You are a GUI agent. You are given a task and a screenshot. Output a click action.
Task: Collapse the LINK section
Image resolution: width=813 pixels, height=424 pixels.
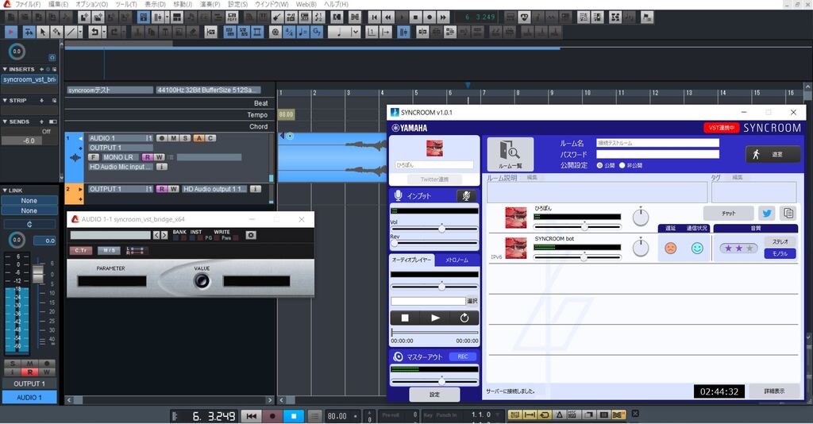click(5, 191)
